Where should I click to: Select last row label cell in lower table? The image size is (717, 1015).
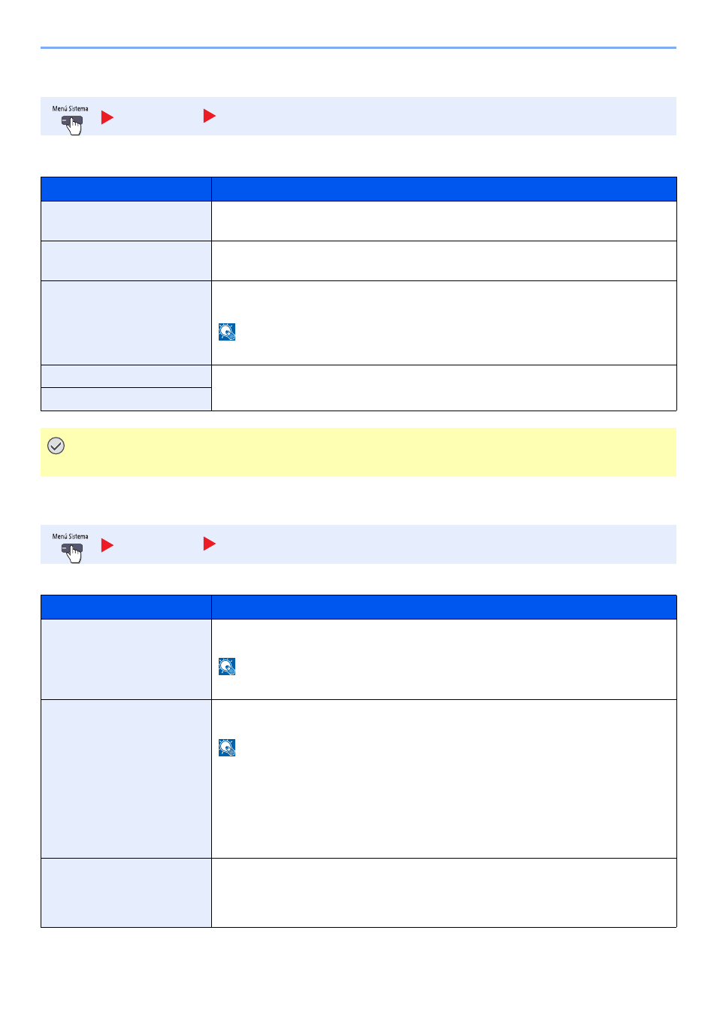pos(126,892)
